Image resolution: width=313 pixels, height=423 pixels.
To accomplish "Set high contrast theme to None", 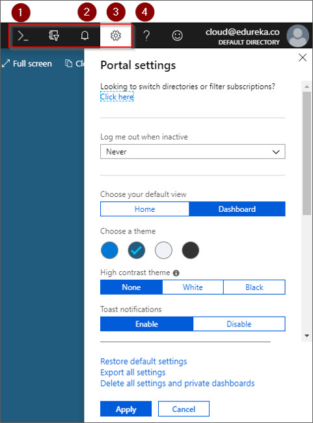I will coord(131,287).
